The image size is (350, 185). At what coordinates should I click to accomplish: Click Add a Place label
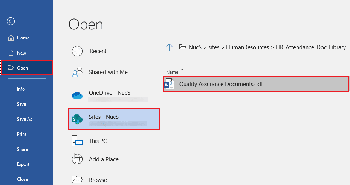pos(104,159)
